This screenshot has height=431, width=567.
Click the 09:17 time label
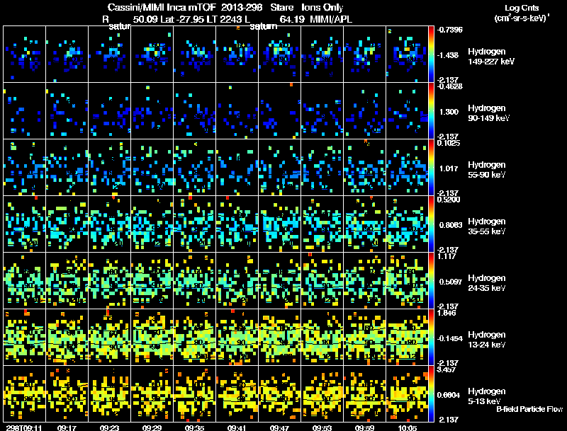click(x=67, y=427)
